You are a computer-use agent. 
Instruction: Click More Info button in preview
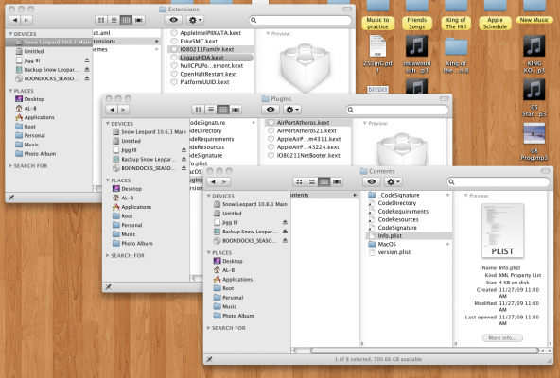(x=502, y=337)
